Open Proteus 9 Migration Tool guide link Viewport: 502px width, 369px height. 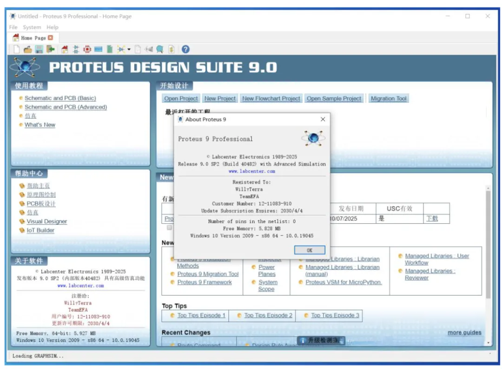[208, 274]
